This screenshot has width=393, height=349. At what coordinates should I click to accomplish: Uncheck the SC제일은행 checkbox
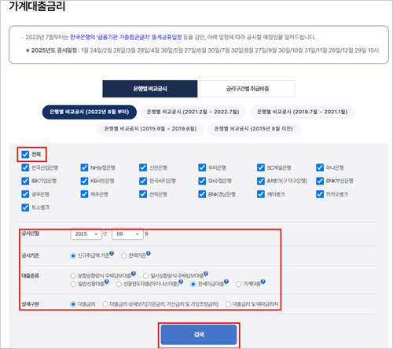click(261, 167)
